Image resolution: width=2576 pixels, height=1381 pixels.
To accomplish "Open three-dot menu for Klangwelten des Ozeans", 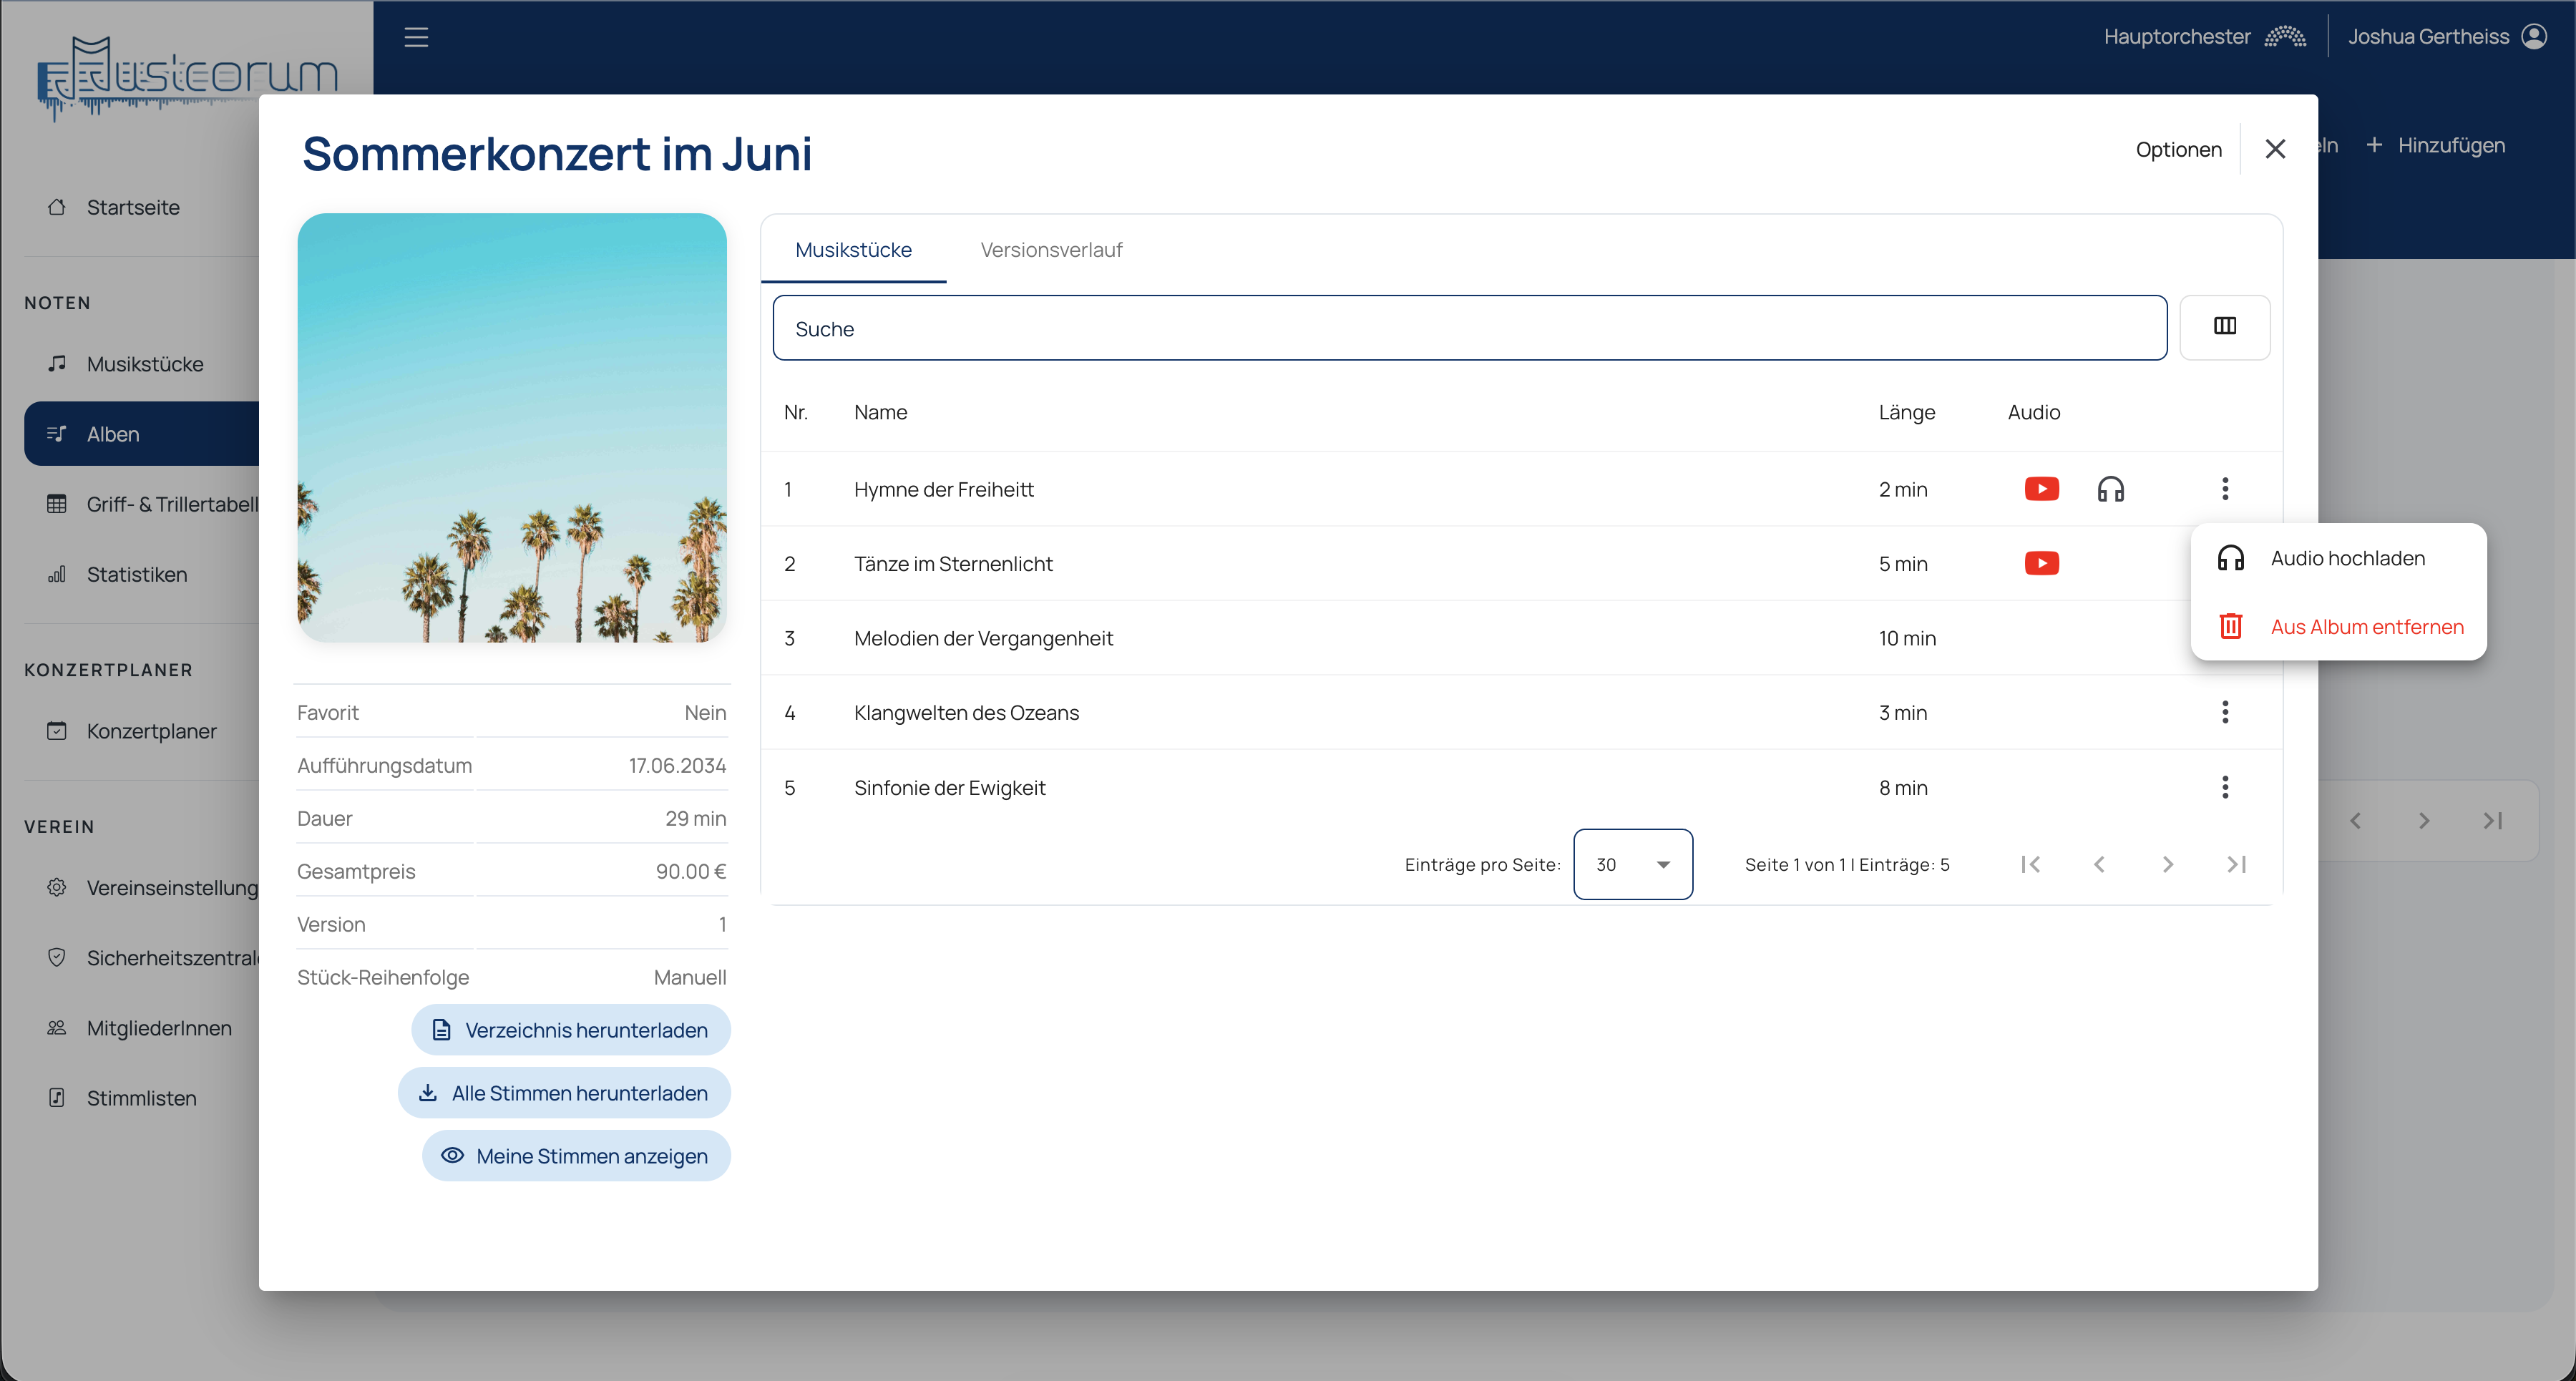I will (x=2224, y=712).
